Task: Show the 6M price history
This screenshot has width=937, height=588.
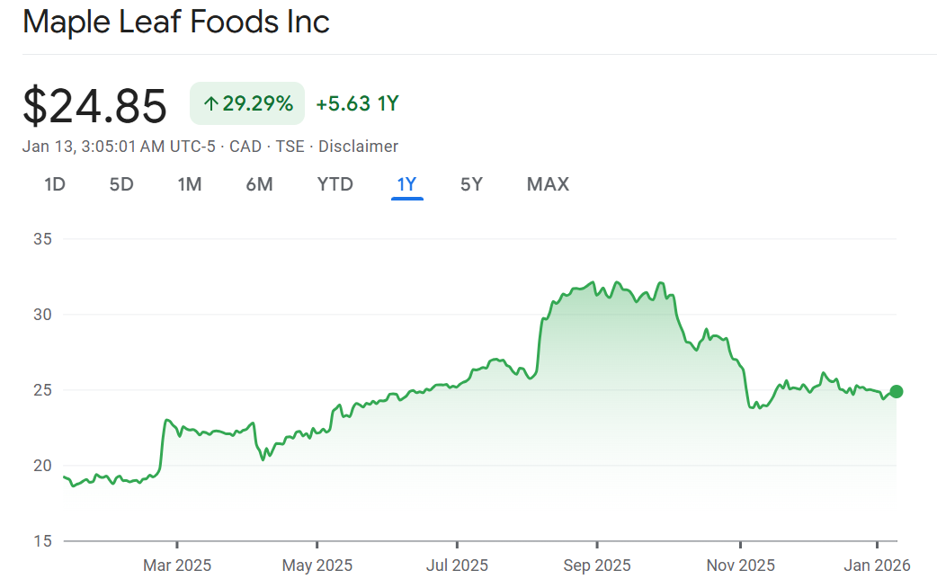Action: point(259,184)
